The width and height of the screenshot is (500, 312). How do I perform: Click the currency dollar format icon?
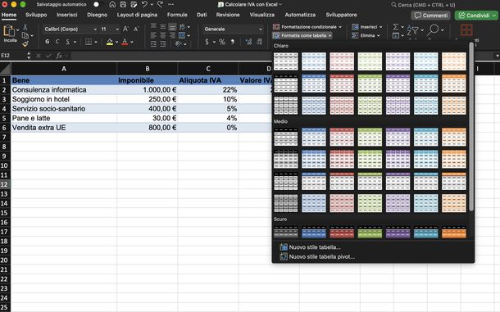pos(207,42)
